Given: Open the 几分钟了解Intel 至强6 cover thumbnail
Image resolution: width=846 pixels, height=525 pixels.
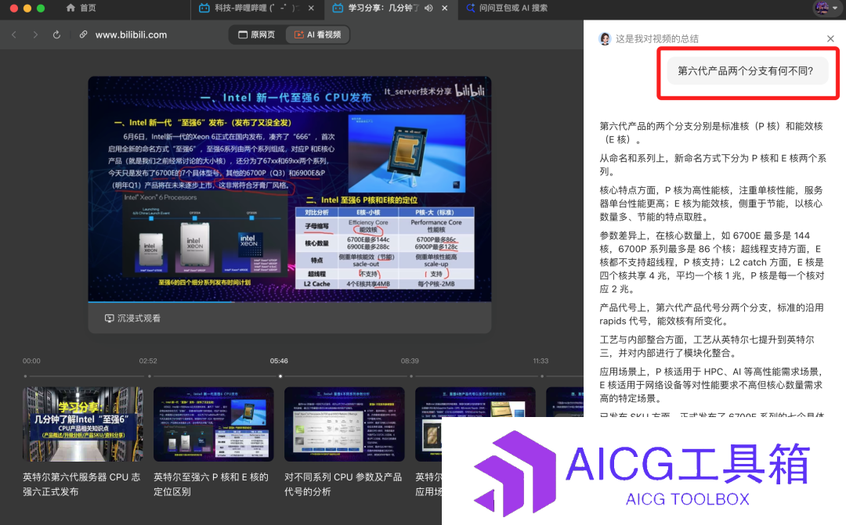Looking at the screenshot, I should [82, 423].
